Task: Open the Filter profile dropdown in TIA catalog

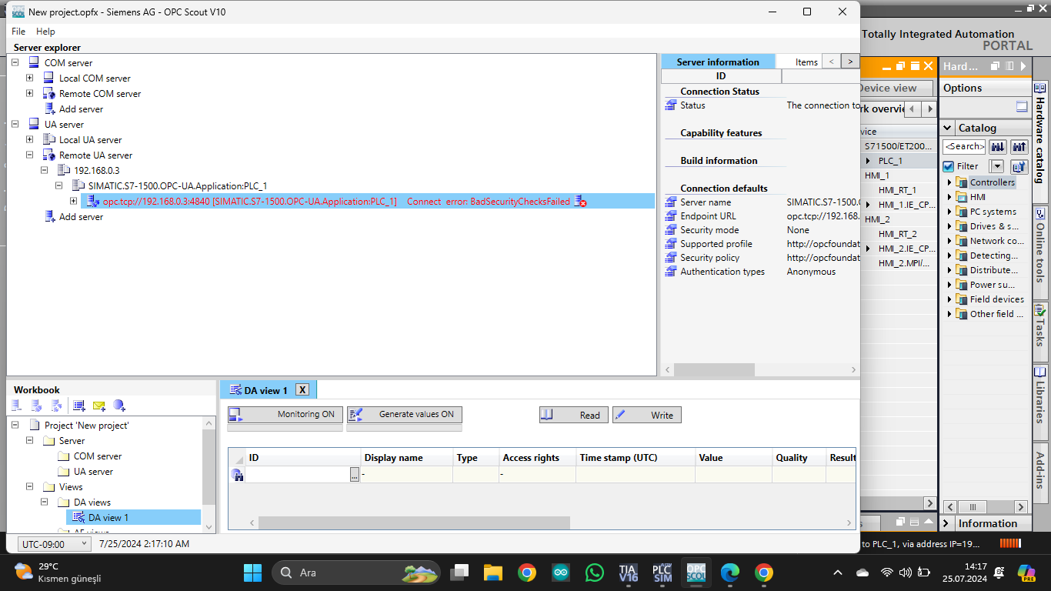Action: point(996,166)
